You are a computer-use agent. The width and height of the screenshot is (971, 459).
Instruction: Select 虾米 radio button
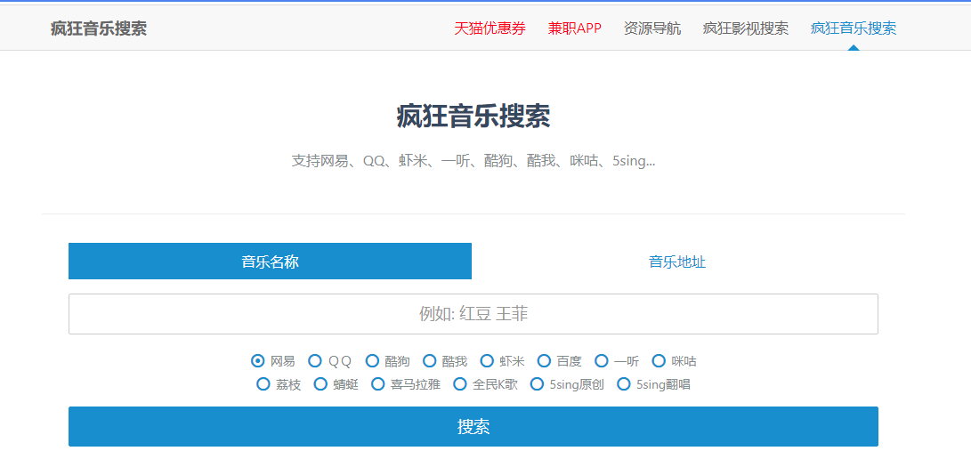coord(487,361)
